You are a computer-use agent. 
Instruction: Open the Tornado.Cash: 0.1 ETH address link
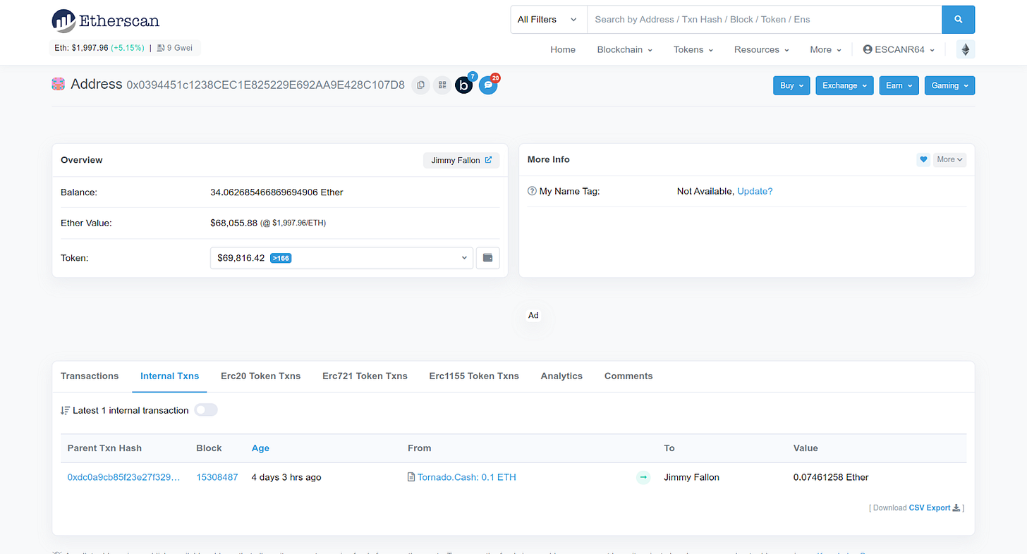pyautogui.click(x=466, y=477)
